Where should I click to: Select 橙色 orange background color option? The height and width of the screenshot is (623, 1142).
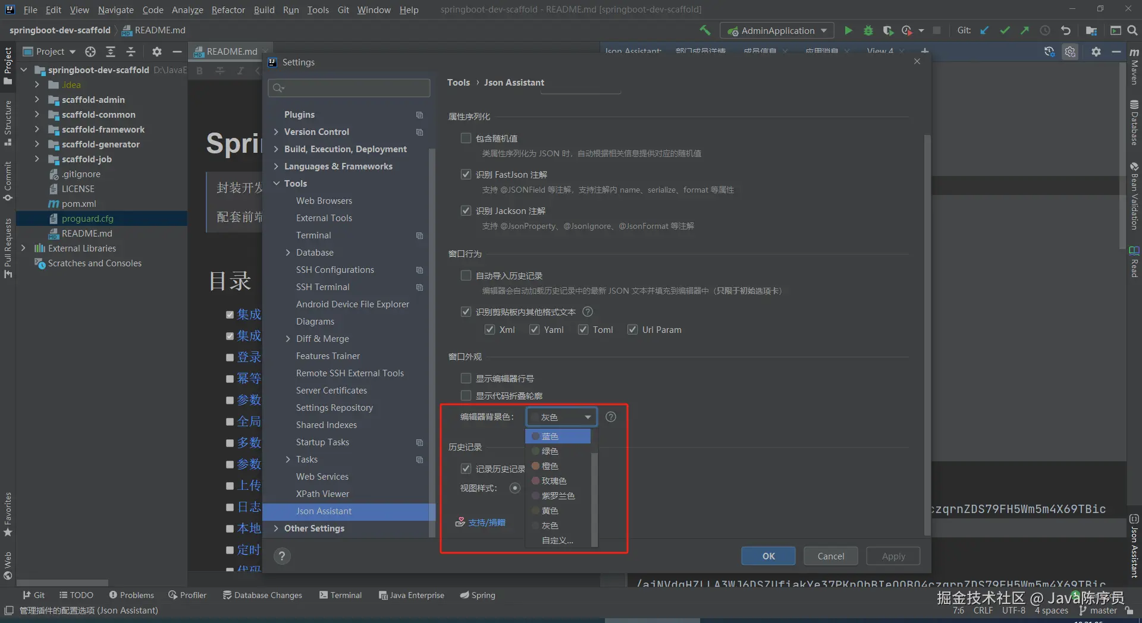pos(558,466)
